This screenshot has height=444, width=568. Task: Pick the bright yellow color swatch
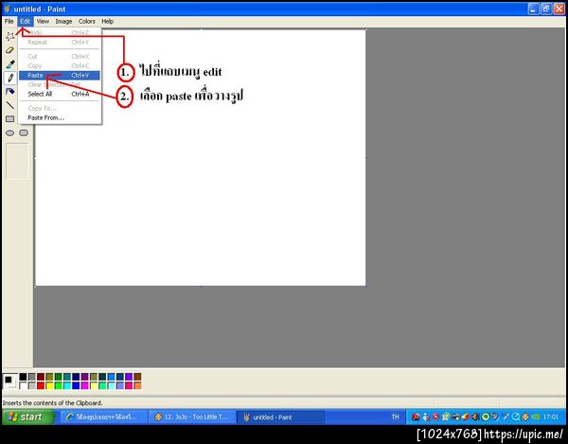(x=49, y=385)
